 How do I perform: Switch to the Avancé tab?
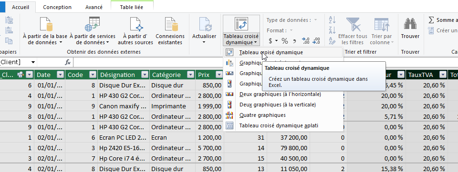coord(94,7)
